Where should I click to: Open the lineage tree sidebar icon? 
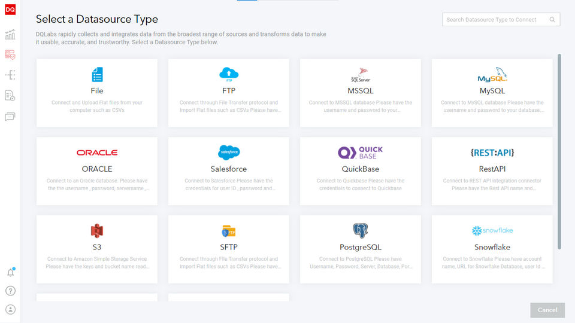tap(10, 75)
